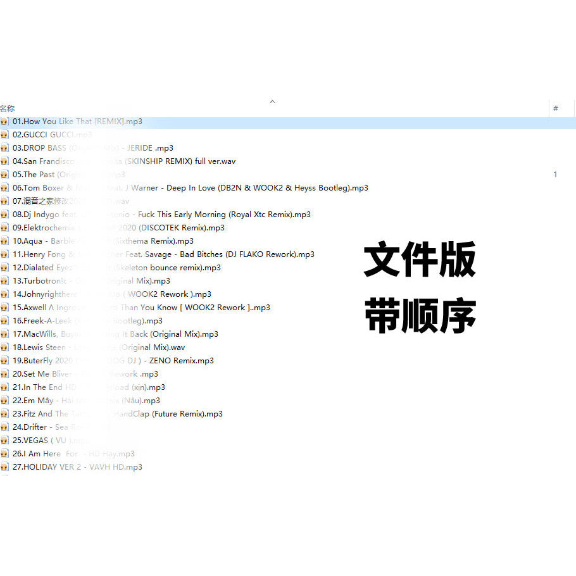Select file 22.Em Mây Nâu
This screenshot has height=576, width=576.
pos(86,401)
